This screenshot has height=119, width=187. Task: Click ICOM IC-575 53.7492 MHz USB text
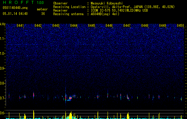pyautogui.click(x=119, y=10)
